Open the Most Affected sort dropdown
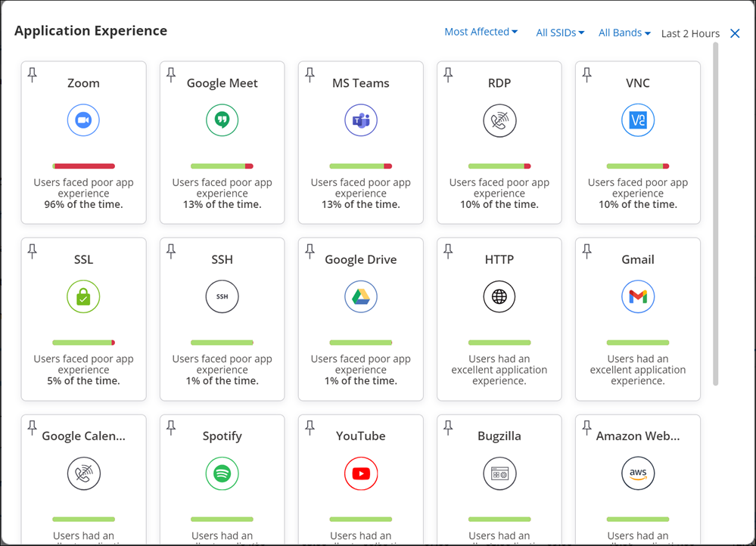The height and width of the screenshot is (546, 756). (481, 32)
